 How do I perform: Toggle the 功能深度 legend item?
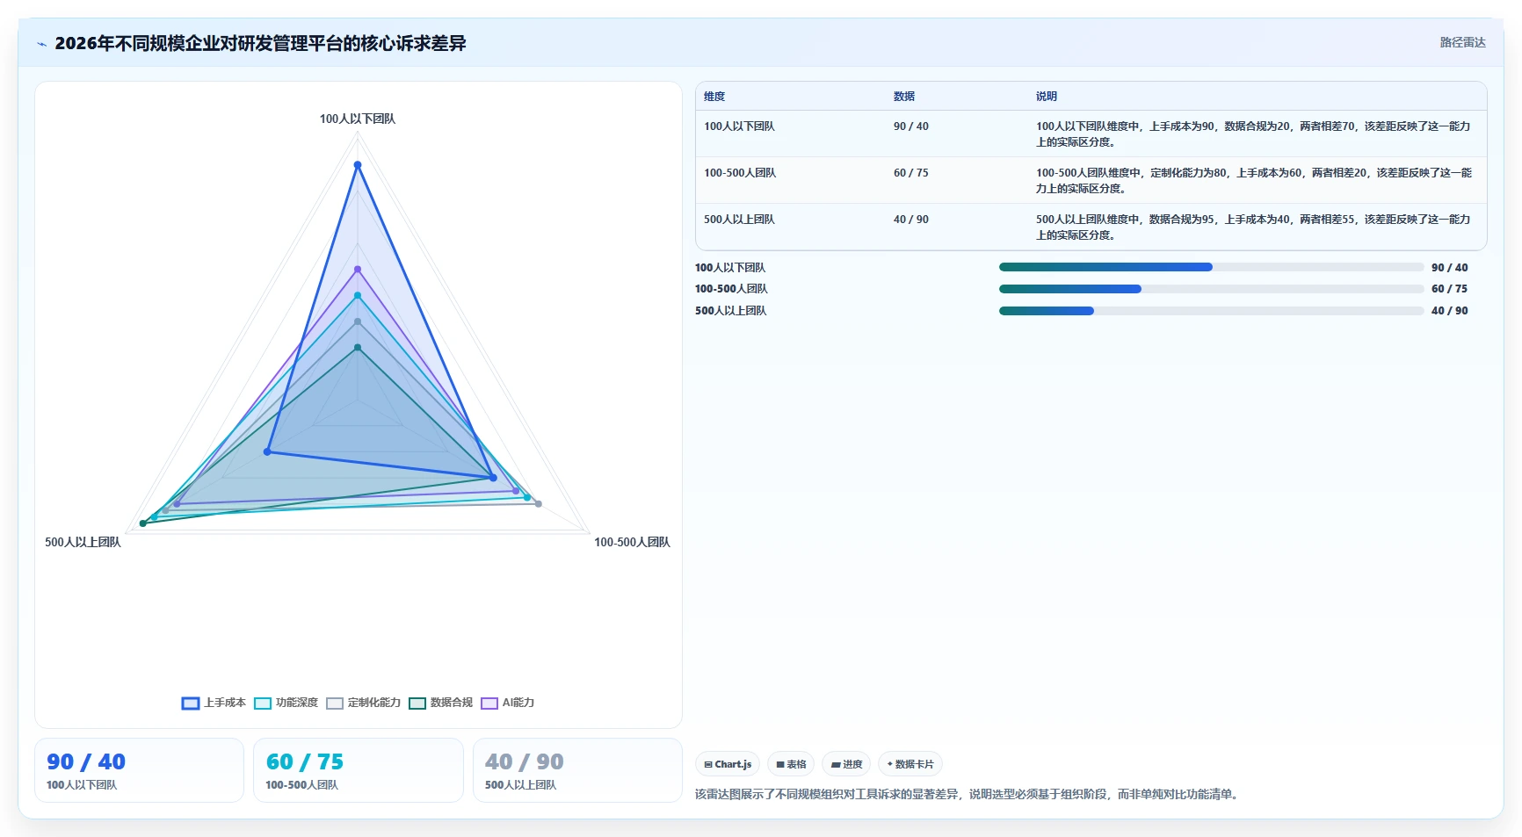tap(286, 703)
